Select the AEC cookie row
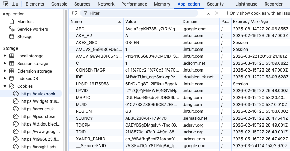This screenshot has height=151, width=290. coord(179,29)
